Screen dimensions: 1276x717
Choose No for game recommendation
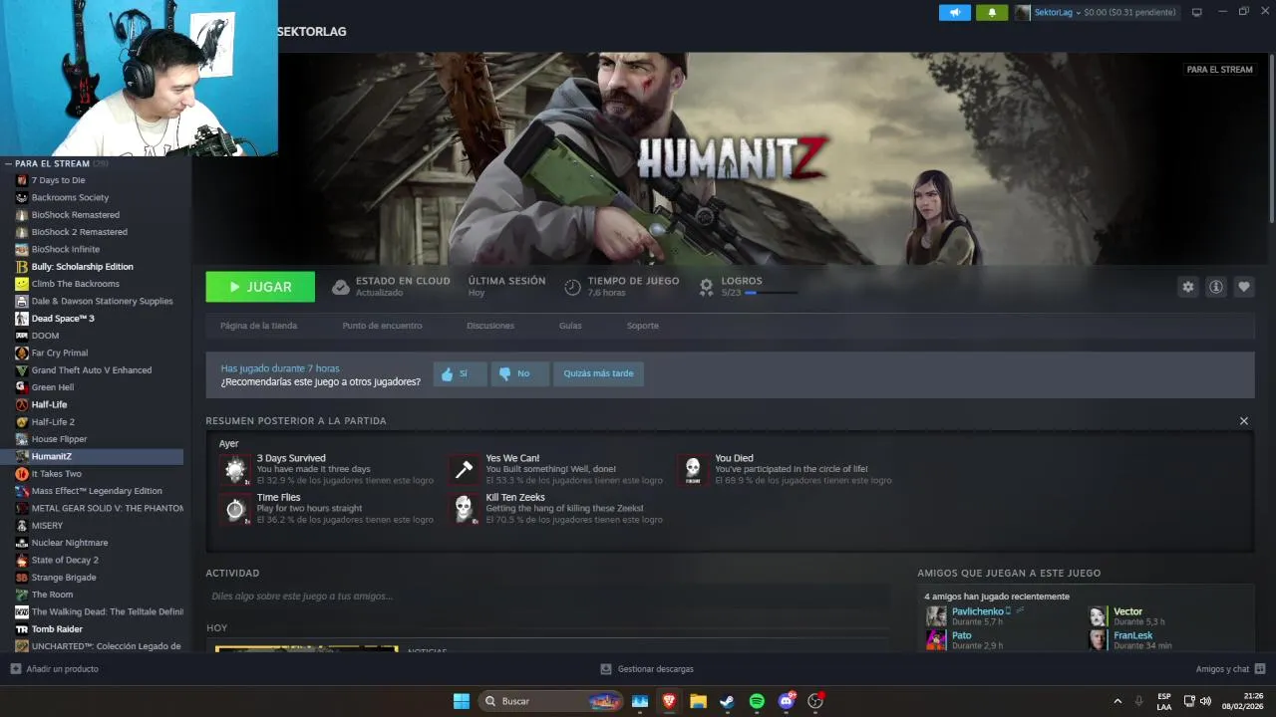pyautogui.click(x=519, y=373)
